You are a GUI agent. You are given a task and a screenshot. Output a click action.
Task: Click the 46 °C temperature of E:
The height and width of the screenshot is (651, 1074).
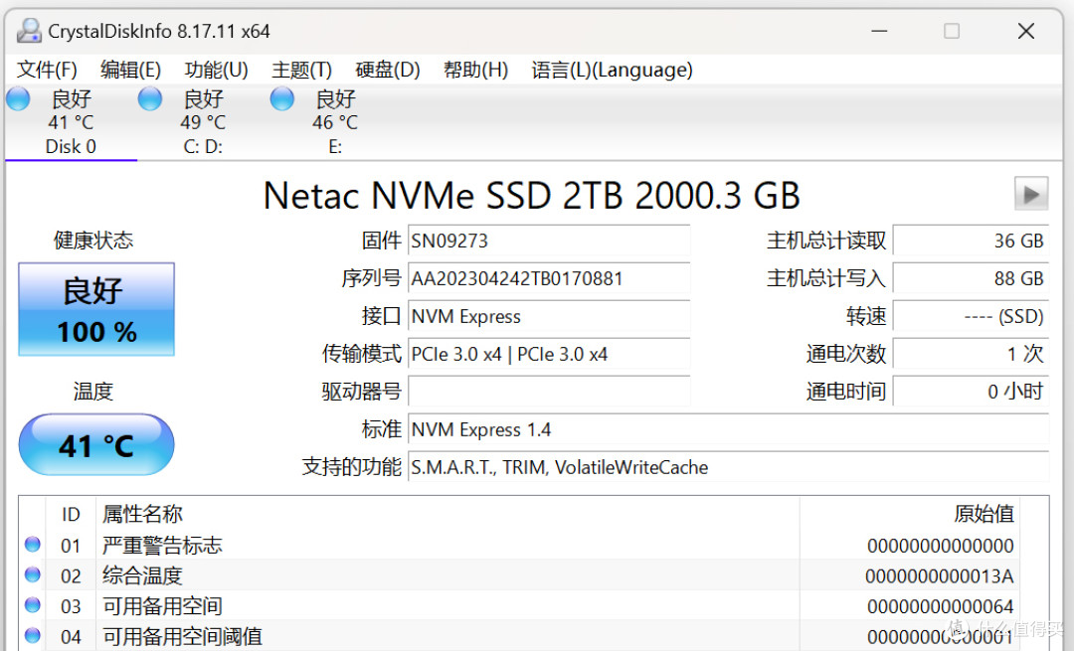(335, 122)
